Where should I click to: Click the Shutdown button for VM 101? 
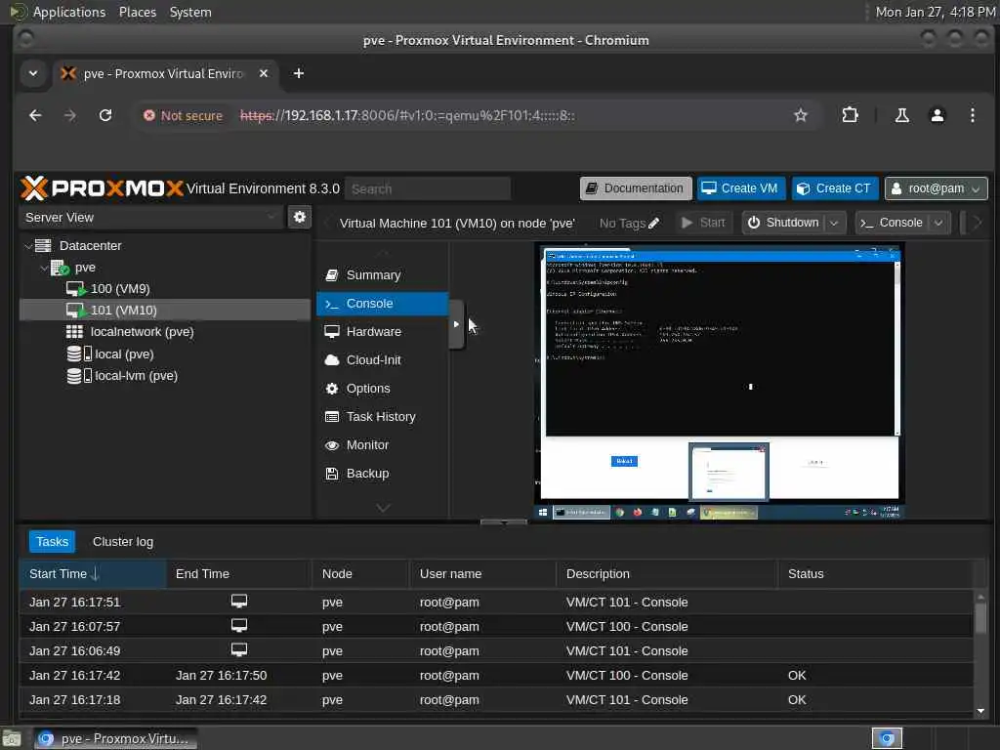click(784, 223)
